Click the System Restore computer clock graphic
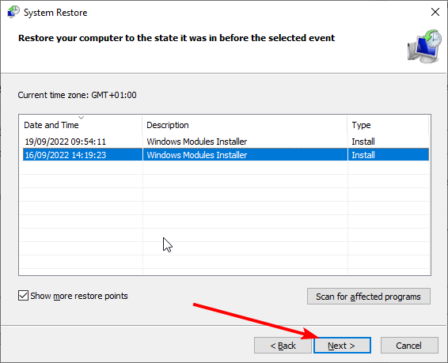The height and width of the screenshot is (363, 448). tap(424, 46)
